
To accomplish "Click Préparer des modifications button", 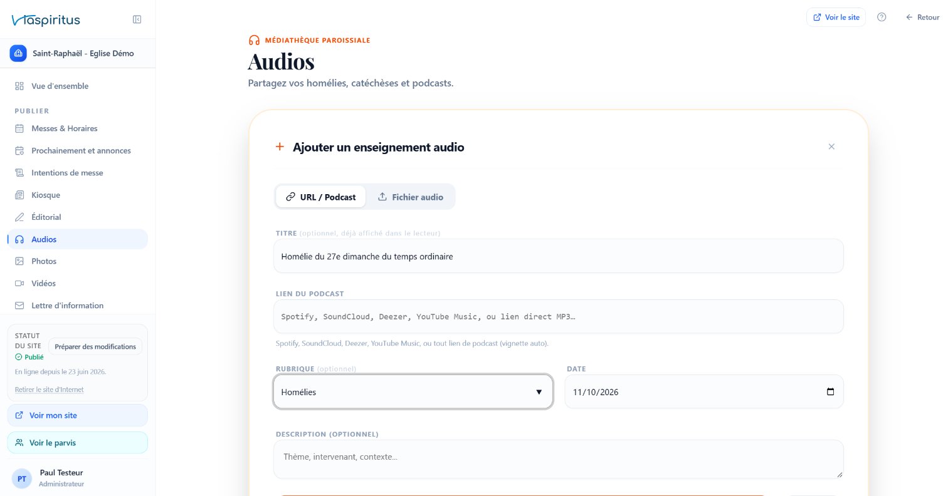I will 95,346.
